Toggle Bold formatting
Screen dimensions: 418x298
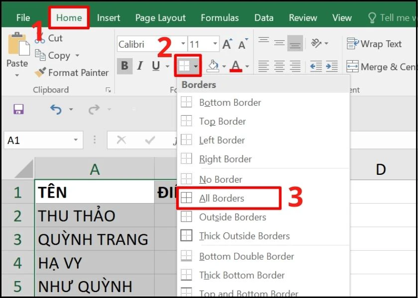[x=124, y=66]
